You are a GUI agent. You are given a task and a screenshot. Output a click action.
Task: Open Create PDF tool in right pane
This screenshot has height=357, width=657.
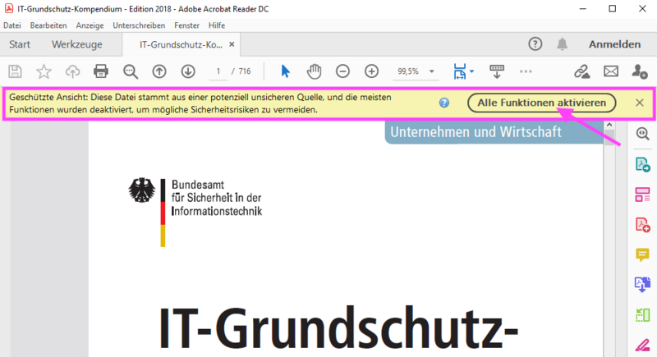pyautogui.click(x=643, y=225)
